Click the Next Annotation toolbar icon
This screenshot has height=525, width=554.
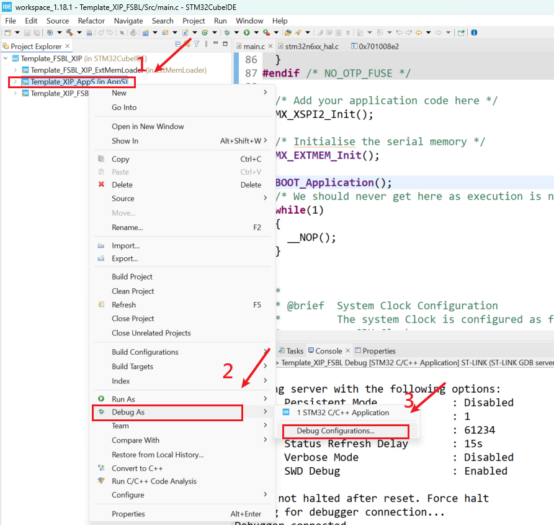[360, 32]
